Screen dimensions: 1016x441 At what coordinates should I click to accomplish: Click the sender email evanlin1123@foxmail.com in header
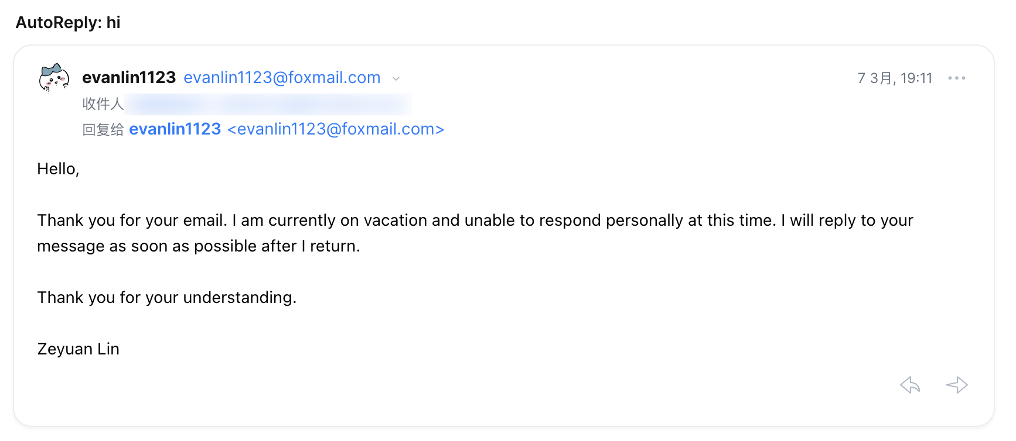click(x=282, y=78)
